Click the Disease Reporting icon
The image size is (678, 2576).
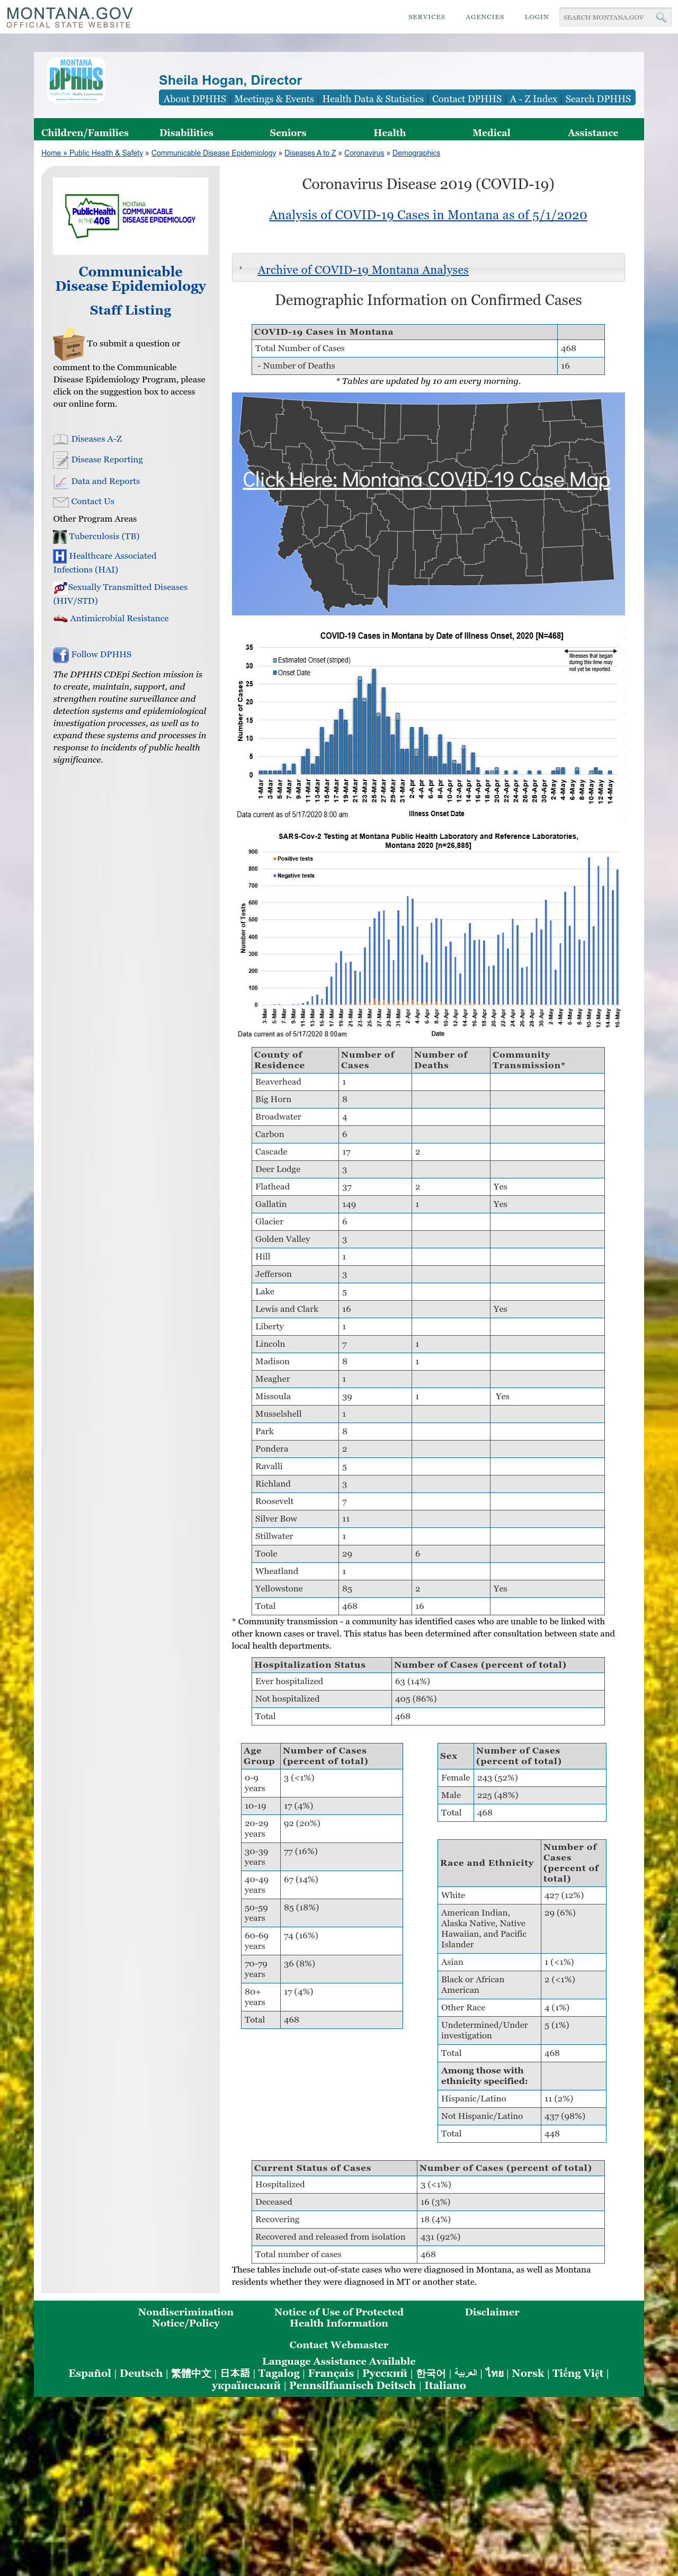(60, 460)
